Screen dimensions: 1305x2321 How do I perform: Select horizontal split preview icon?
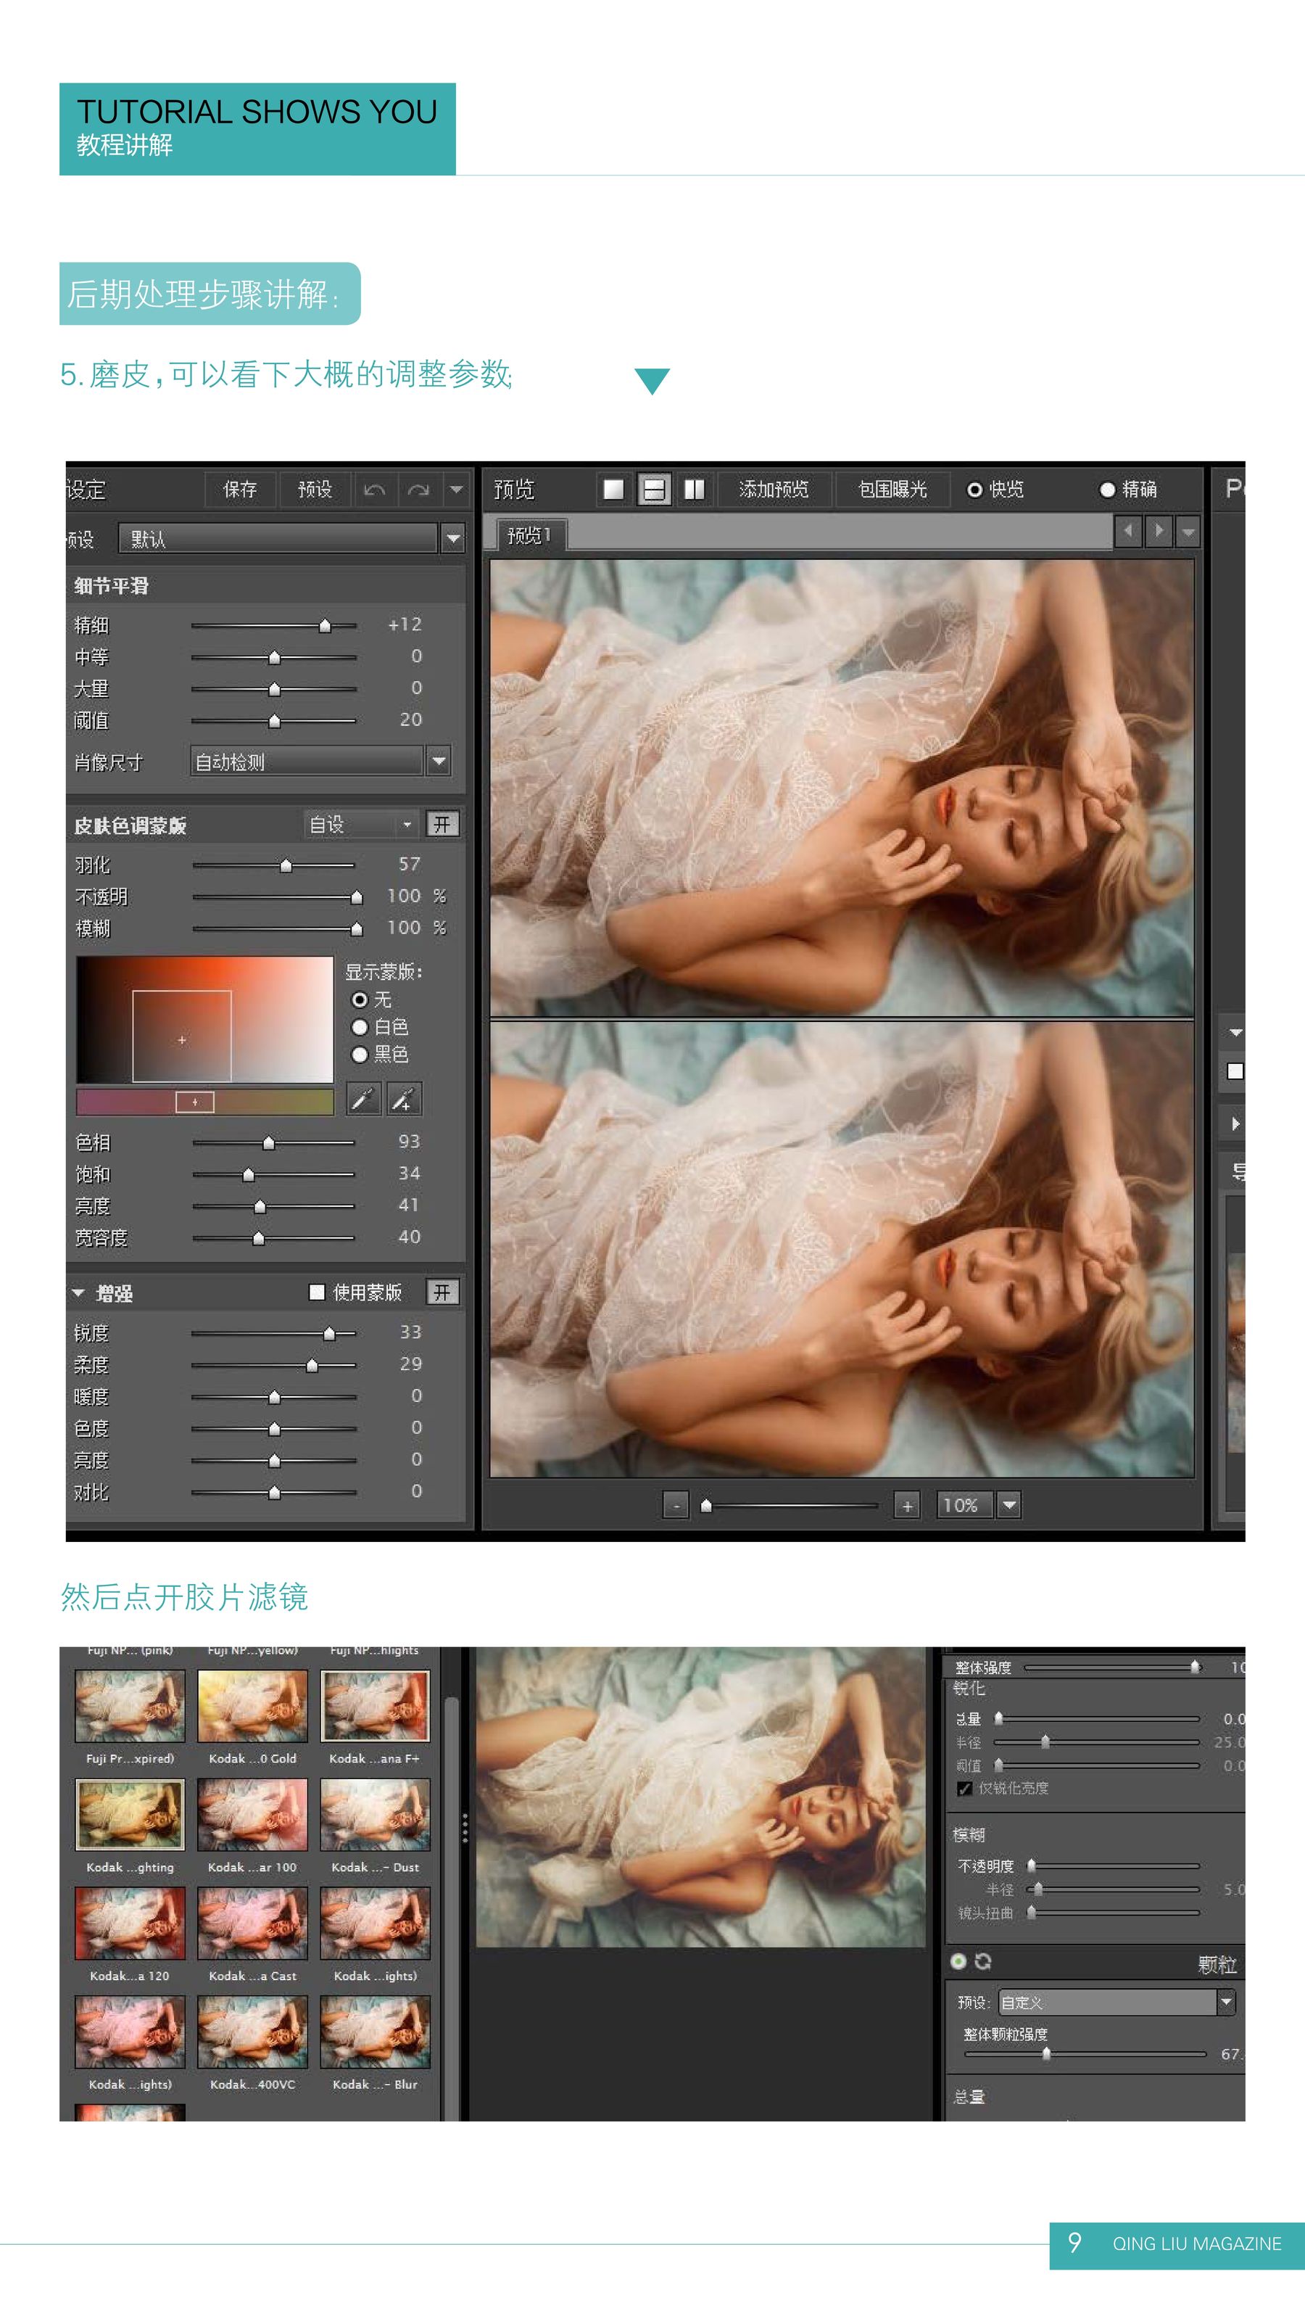[x=654, y=490]
